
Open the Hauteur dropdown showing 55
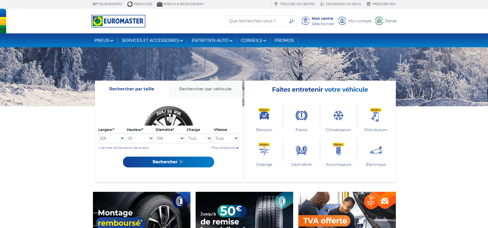pyautogui.click(x=140, y=138)
